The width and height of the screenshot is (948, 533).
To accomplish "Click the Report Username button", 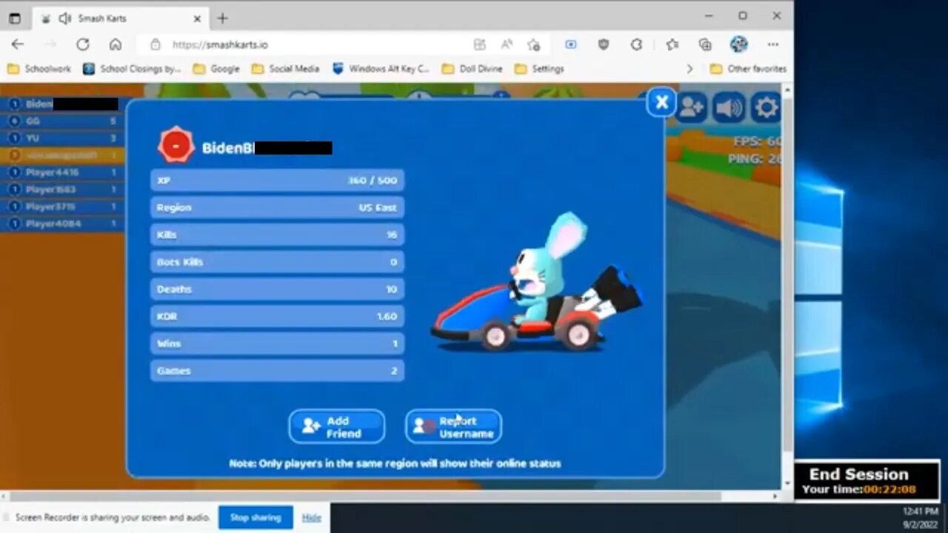I will coord(453,426).
